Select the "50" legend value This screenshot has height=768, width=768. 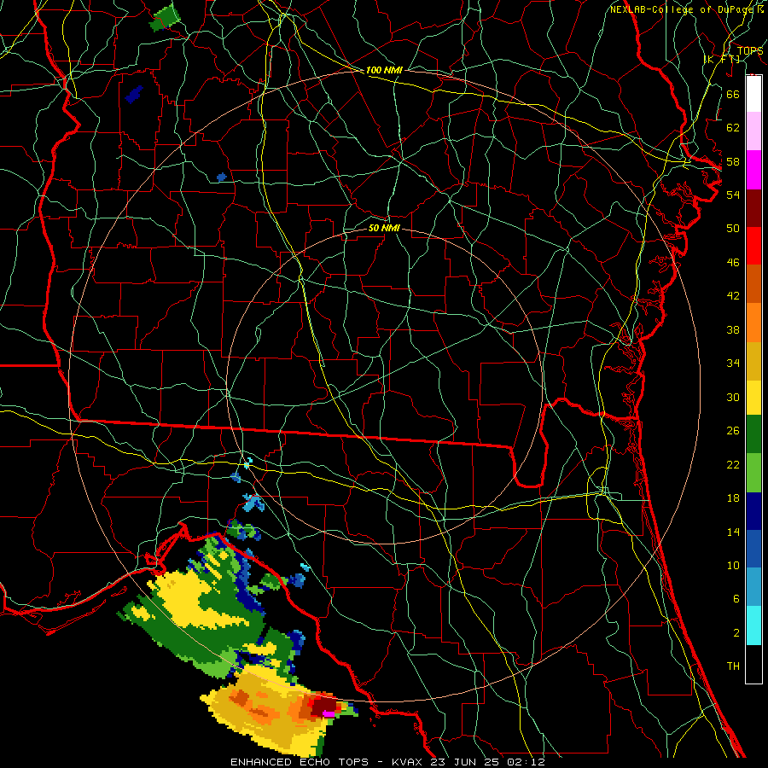tap(733, 228)
